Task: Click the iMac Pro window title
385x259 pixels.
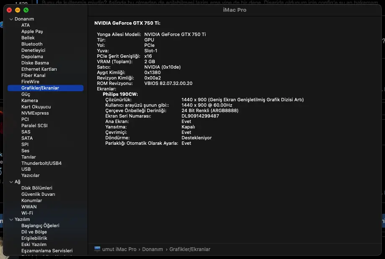Action: click(x=234, y=10)
